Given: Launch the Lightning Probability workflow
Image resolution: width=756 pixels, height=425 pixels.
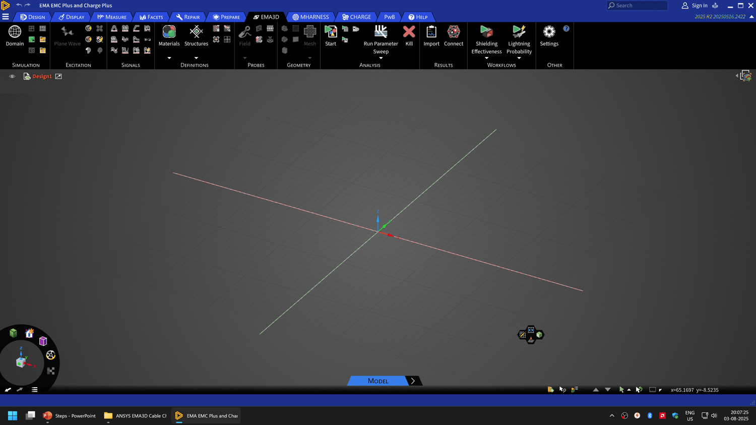Looking at the screenshot, I should click(x=519, y=39).
